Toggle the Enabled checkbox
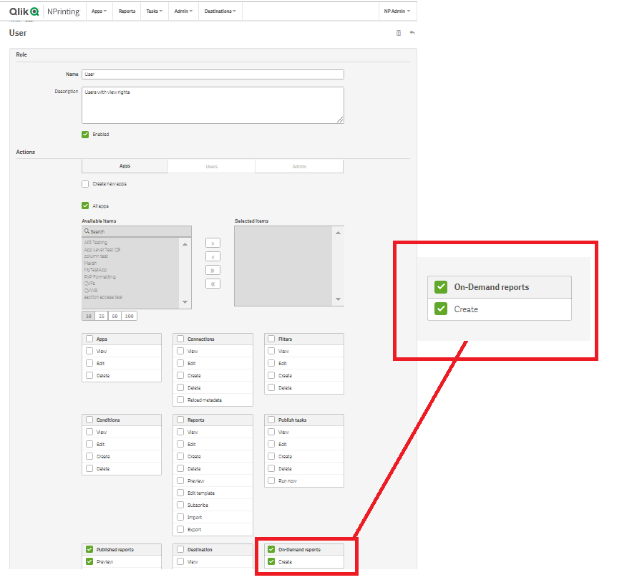Viewport: 642px width, 580px height. point(85,135)
